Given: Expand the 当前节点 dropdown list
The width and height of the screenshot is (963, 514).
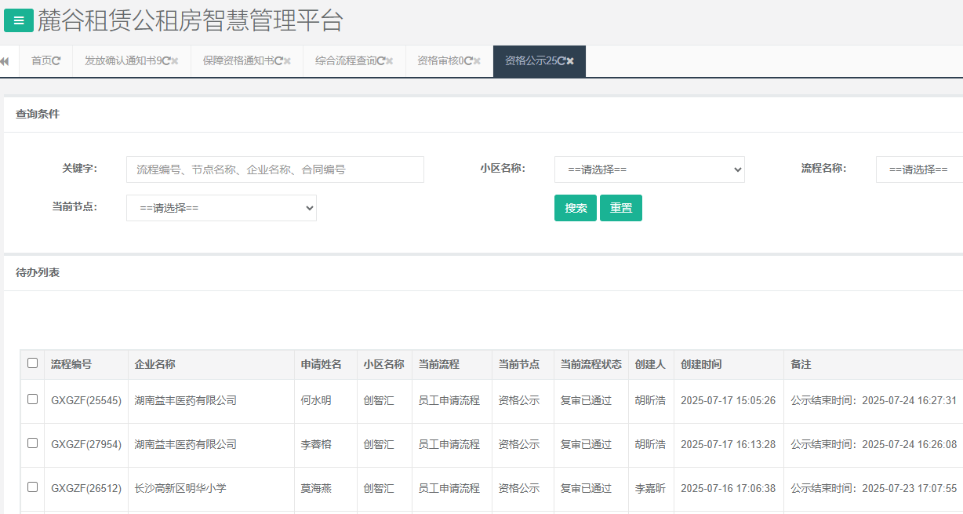Looking at the screenshot, I should click(x=221, y=208).
